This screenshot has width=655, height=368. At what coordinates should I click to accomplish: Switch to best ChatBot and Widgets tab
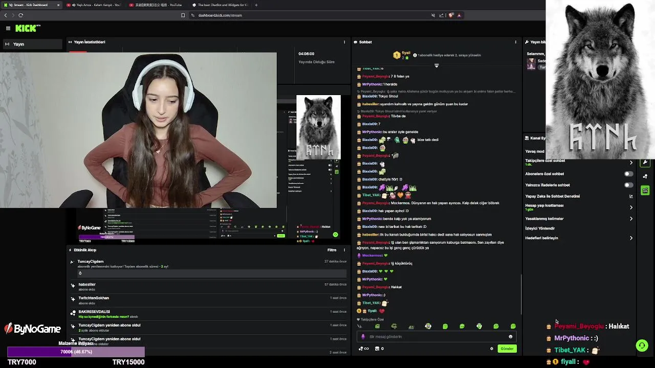click(220, 5)
